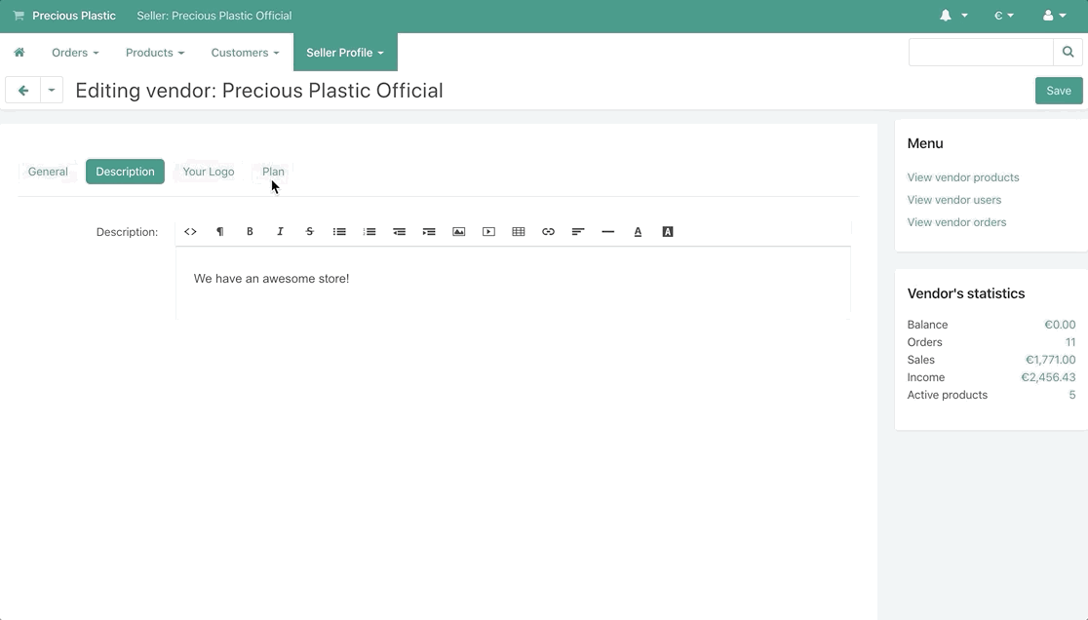Viewport: 1088px width, 620px height.
Task: Insert a hyperlink via link icon
Action: pyautogui.click(x=548, y=232)
